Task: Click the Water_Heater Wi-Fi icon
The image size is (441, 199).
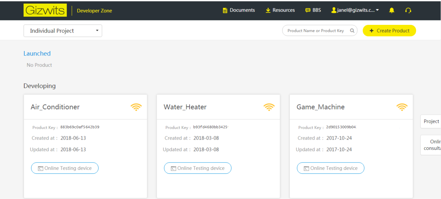Action: point(269,107)
